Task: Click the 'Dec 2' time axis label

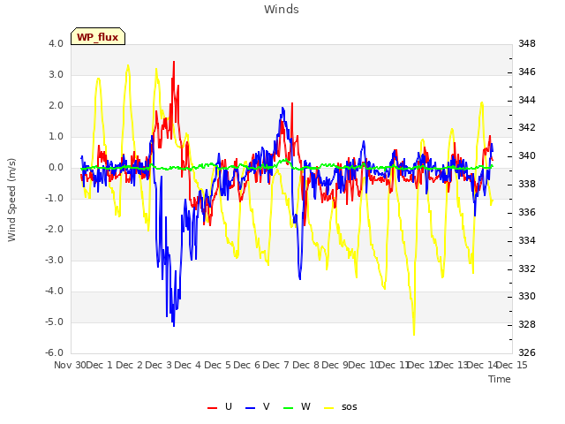Action: point(130,365)
